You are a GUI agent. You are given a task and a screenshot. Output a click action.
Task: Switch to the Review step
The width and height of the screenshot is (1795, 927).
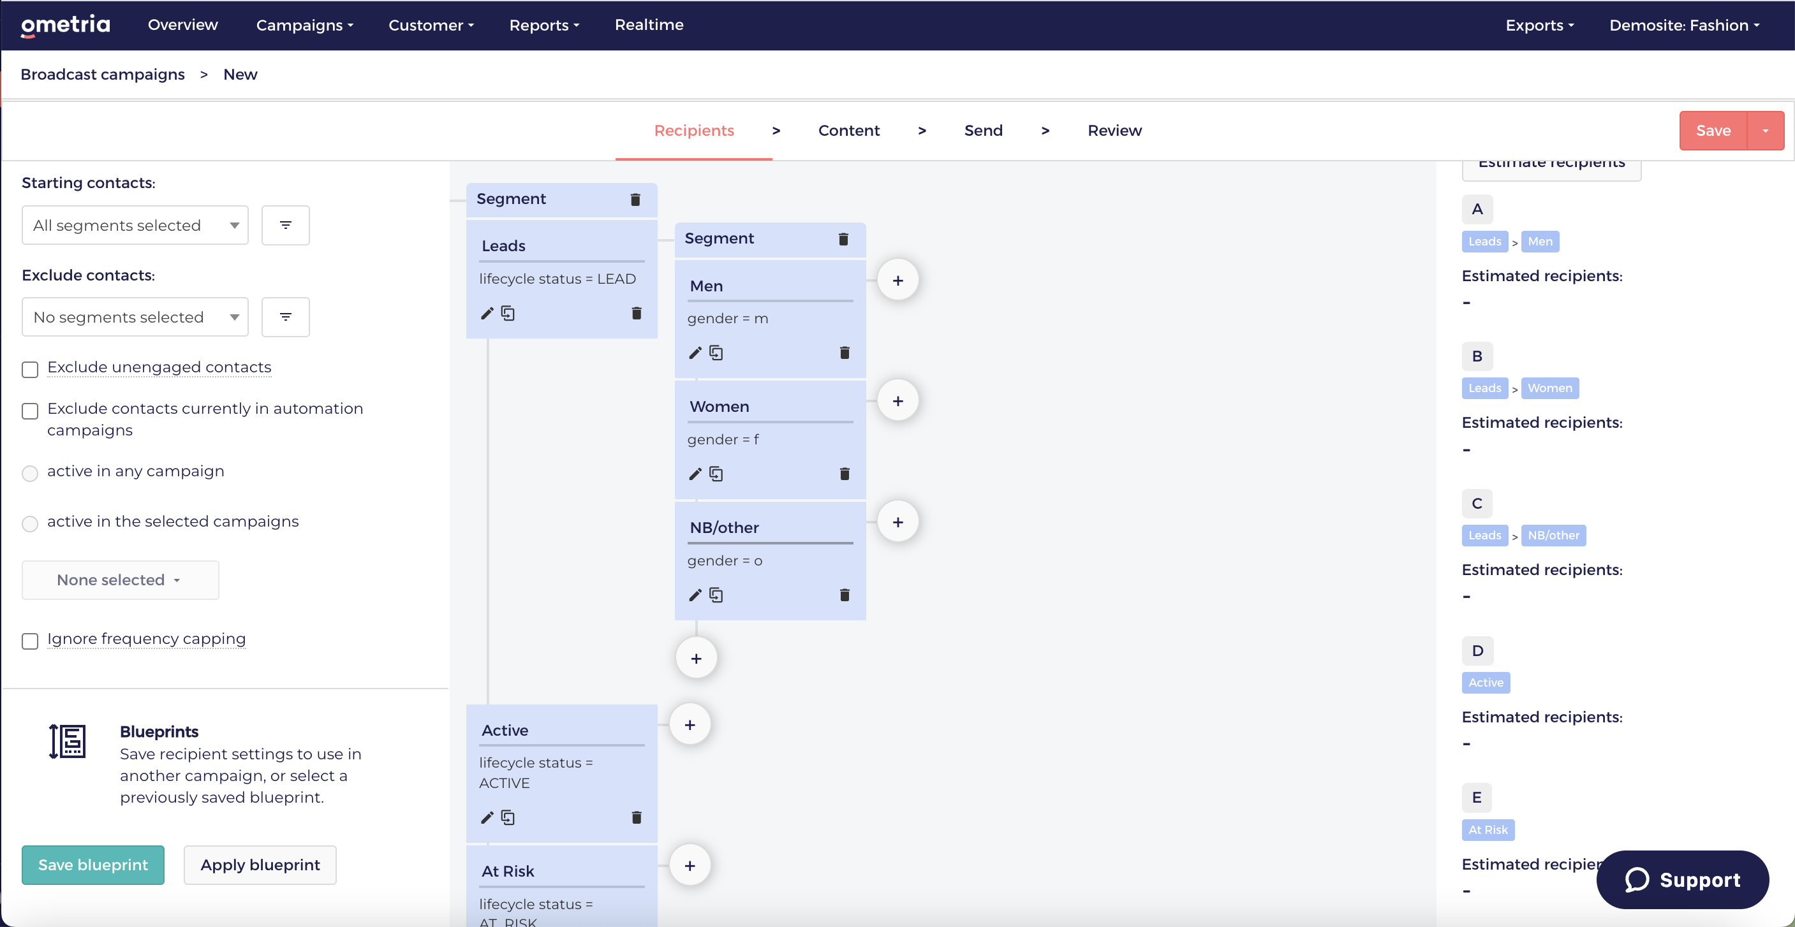pos(1114,131)
